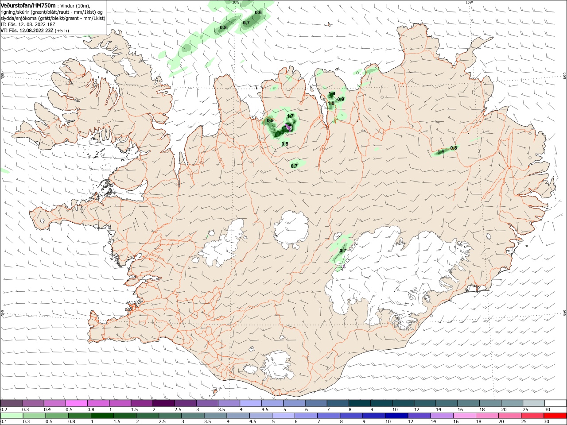The height and width of the screenshot is (425, 567).
Task: Pick the lower legend swatch labeled 25
Action: click(x=532, y=416)
